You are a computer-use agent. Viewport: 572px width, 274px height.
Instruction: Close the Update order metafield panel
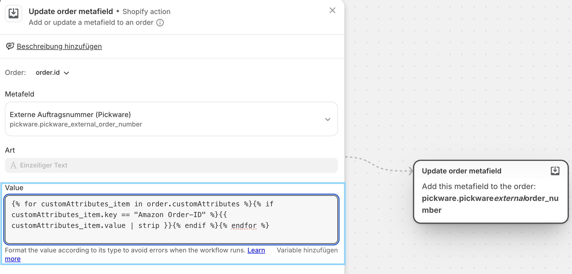tap(332, 11)
